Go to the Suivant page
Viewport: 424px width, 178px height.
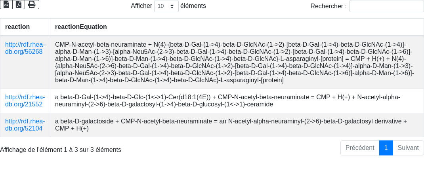pos(408,148)
